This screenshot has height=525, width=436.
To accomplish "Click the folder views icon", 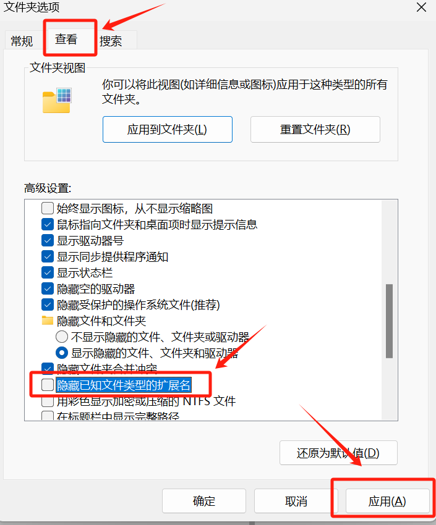I will (57, 101).
